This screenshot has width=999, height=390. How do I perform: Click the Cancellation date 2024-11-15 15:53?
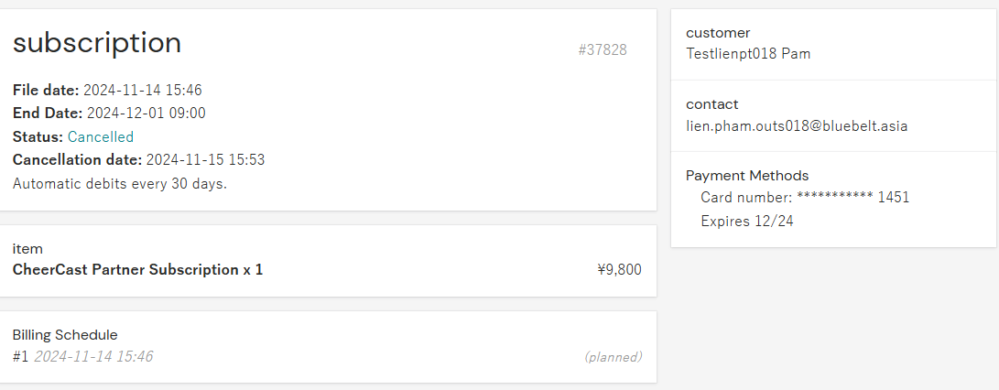[x=205, y=160]
